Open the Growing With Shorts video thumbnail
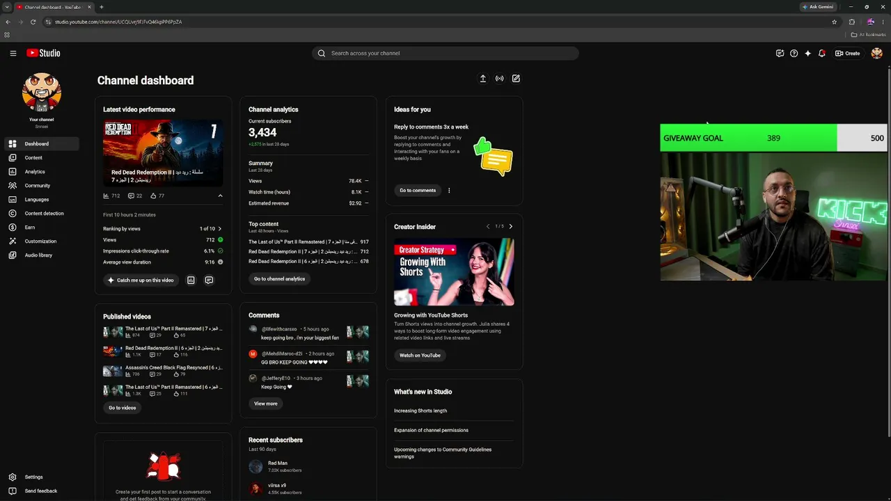This screenshot has height=501, width=891. pos(454,272)
